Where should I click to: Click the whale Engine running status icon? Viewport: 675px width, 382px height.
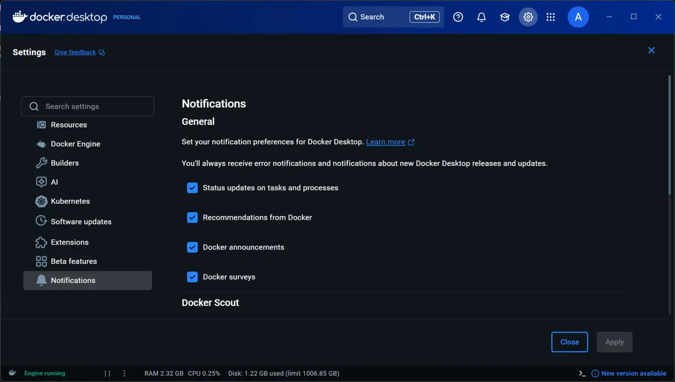tap(12, 373)
